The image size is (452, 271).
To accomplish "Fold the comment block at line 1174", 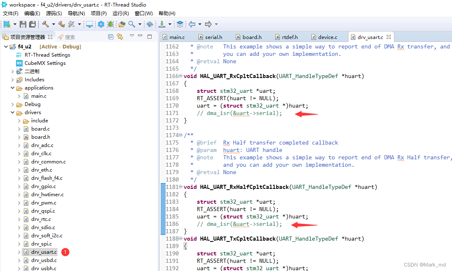I will tap(181, 135).
